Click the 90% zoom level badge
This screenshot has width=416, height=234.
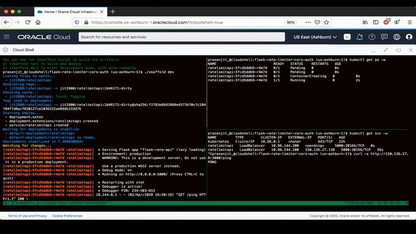(291, 22)
